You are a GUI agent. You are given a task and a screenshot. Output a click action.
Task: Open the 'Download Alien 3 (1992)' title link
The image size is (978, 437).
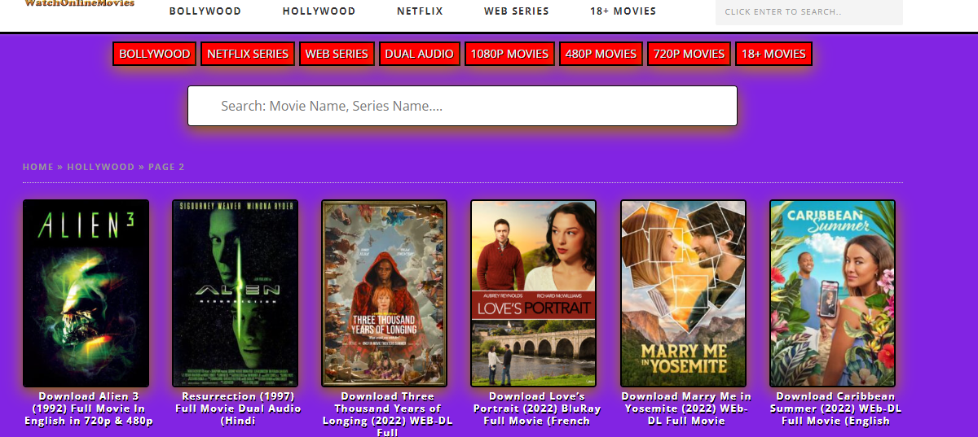pyautogui.click(x=89, y=409)
